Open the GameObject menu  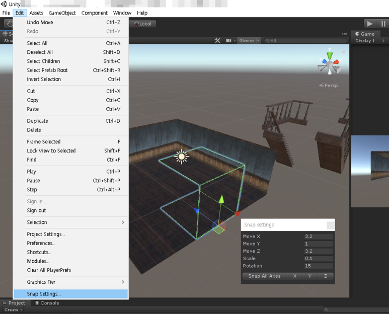pos(62,13)
